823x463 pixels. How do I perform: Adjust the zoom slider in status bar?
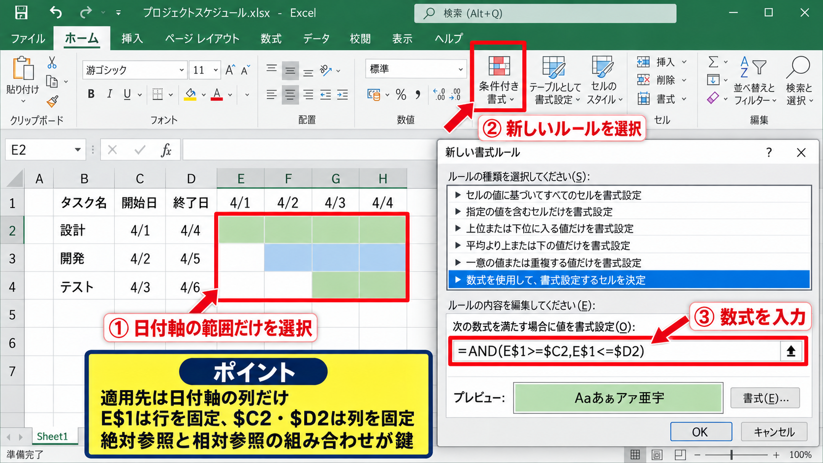[x=731, y=455]
